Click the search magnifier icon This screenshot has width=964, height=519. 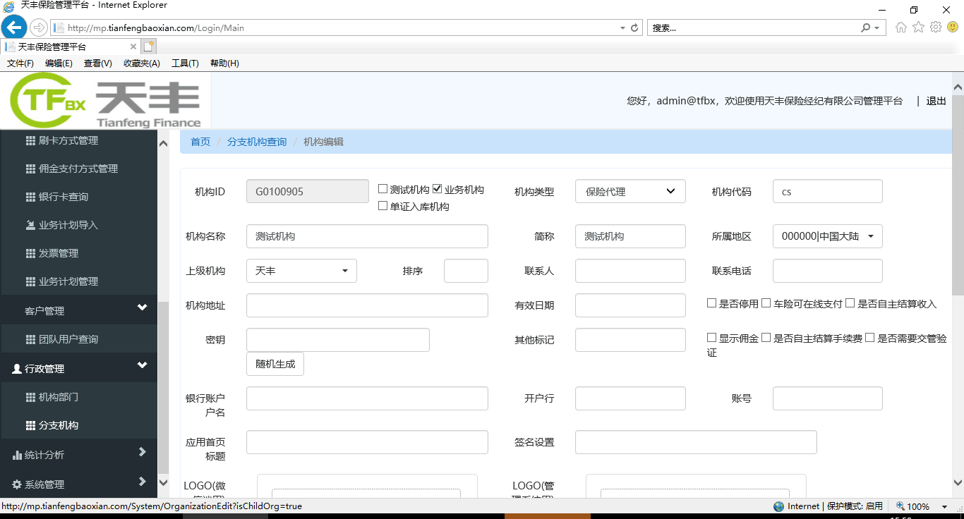865,28
